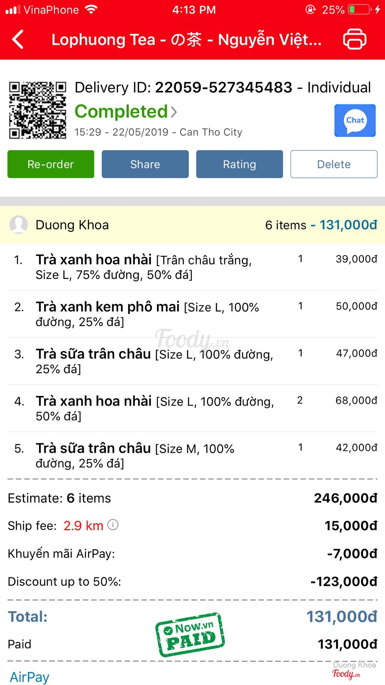Tap the AirPay payment link
This screenshot has width=385, height=685.
tap(30, 677)
